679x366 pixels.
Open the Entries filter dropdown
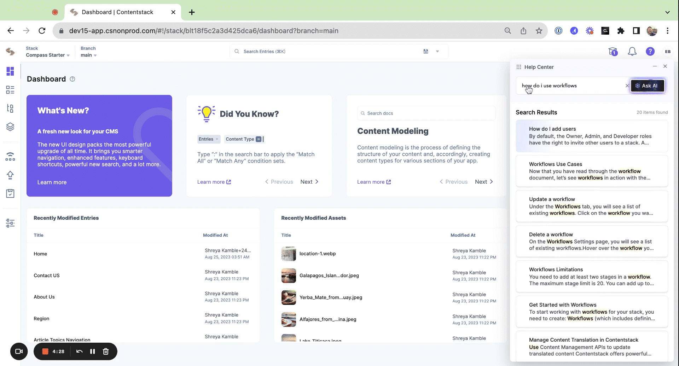209,139
